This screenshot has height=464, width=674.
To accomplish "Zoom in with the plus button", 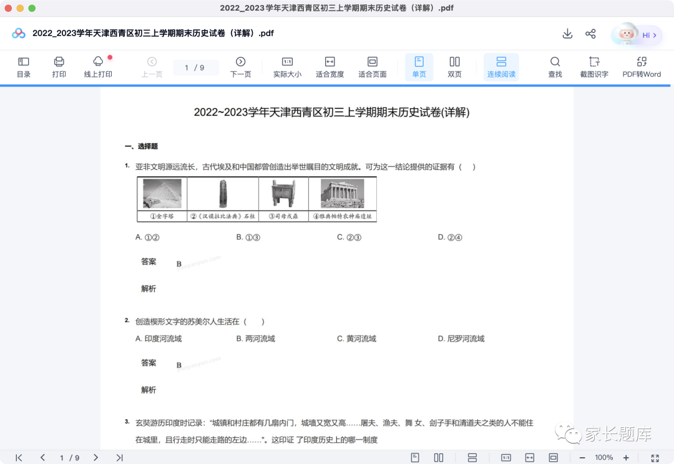I will (627, 458).
